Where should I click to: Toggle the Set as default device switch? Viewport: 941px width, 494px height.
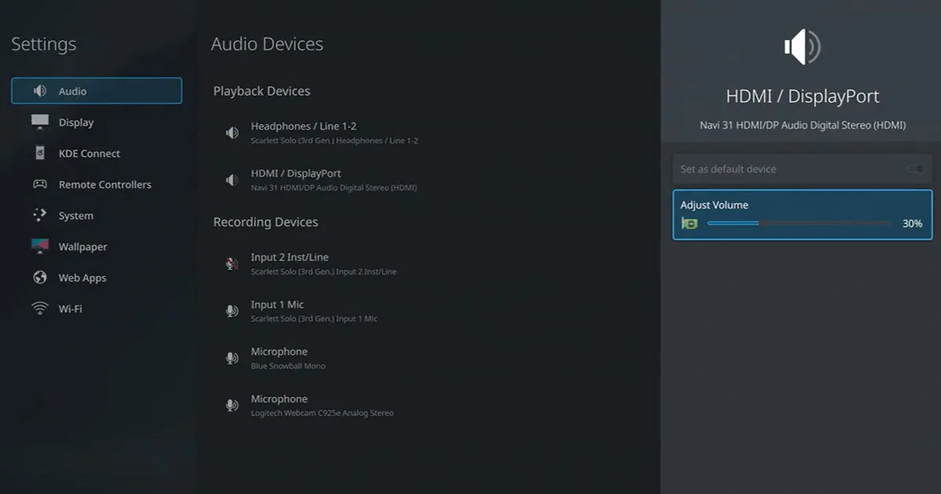[915, 169]
